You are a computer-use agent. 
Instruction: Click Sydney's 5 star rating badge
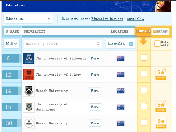tap(161, 74)
